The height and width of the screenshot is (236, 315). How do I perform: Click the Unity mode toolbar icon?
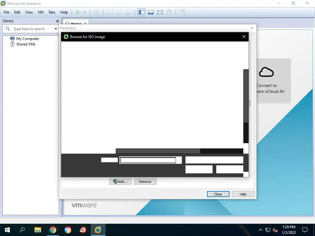tap(169, 12)
